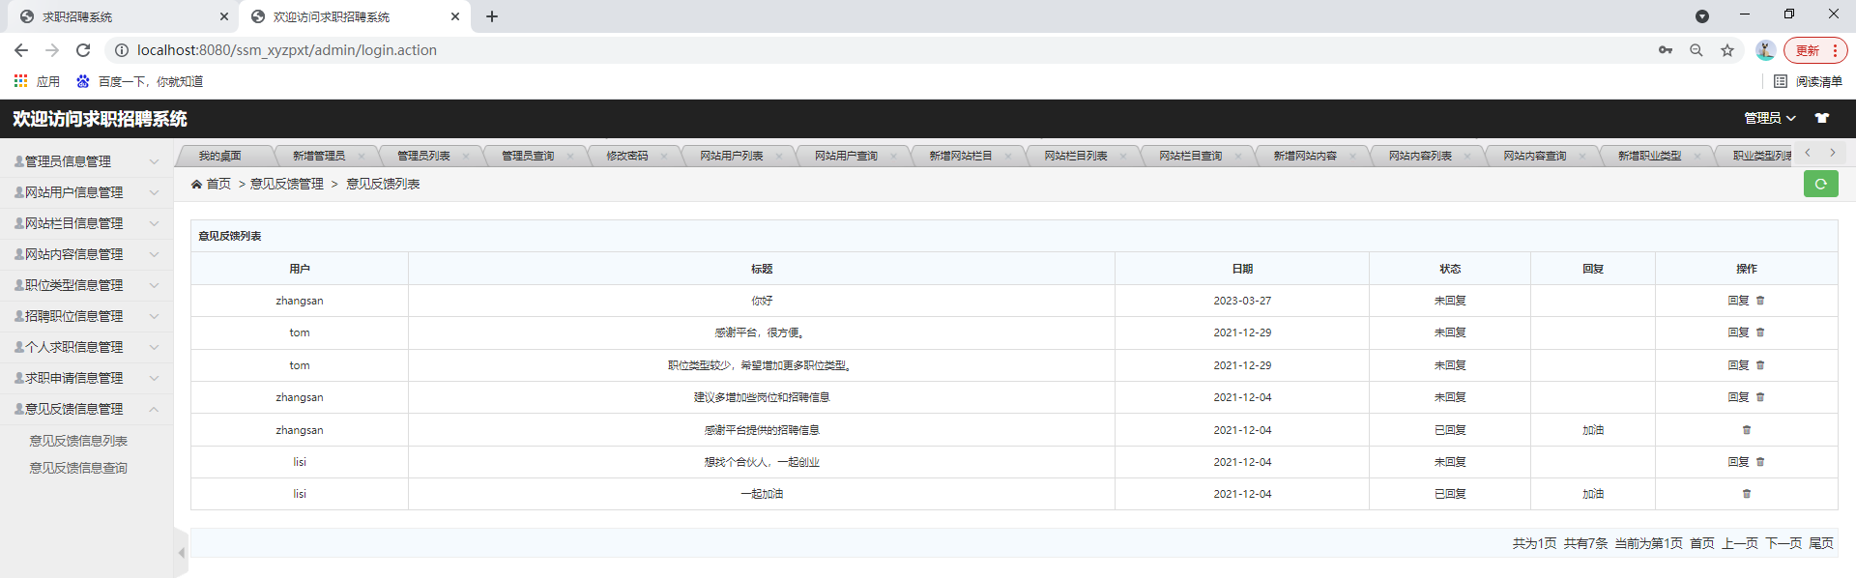The width and height of the screenshot is (1856, 578).
Task: Go to 首页 in pagination
Action: pos(1702,543)
